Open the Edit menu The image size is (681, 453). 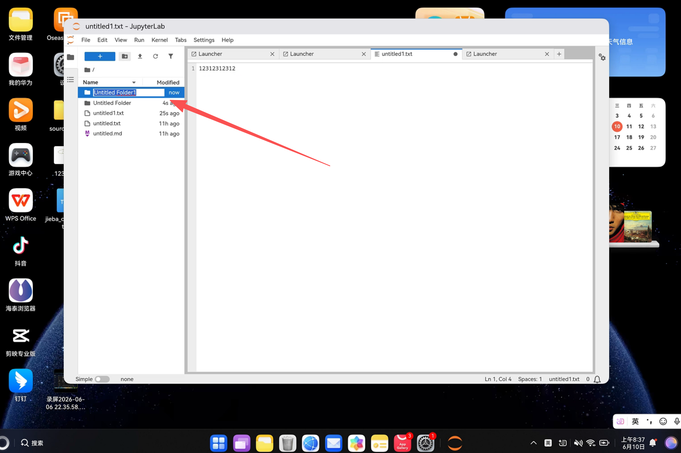click(x=102, y=40)
